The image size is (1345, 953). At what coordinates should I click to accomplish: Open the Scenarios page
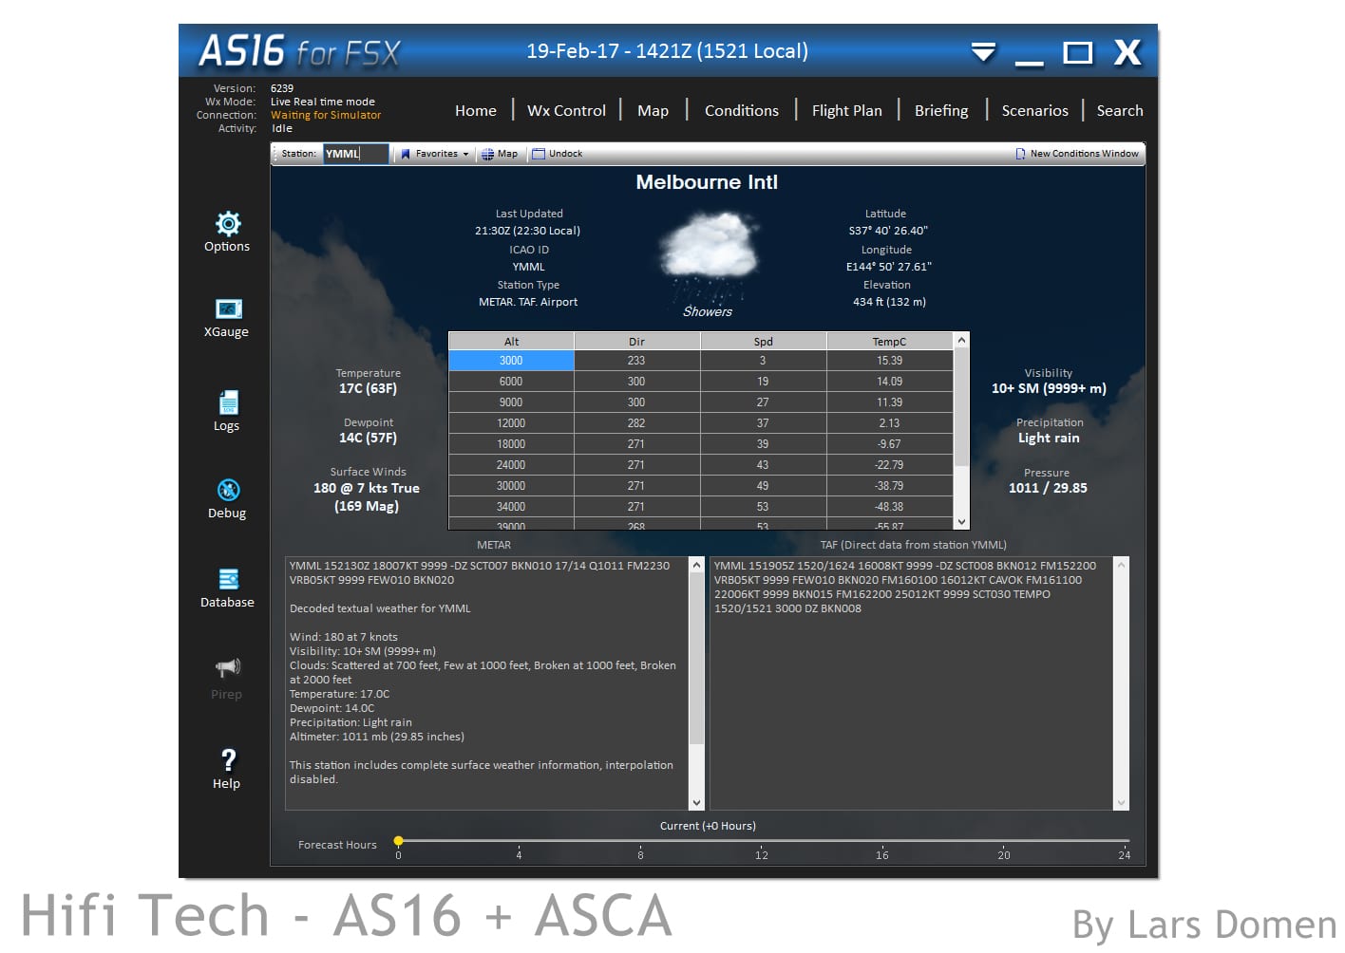(x=1034, y=111)
